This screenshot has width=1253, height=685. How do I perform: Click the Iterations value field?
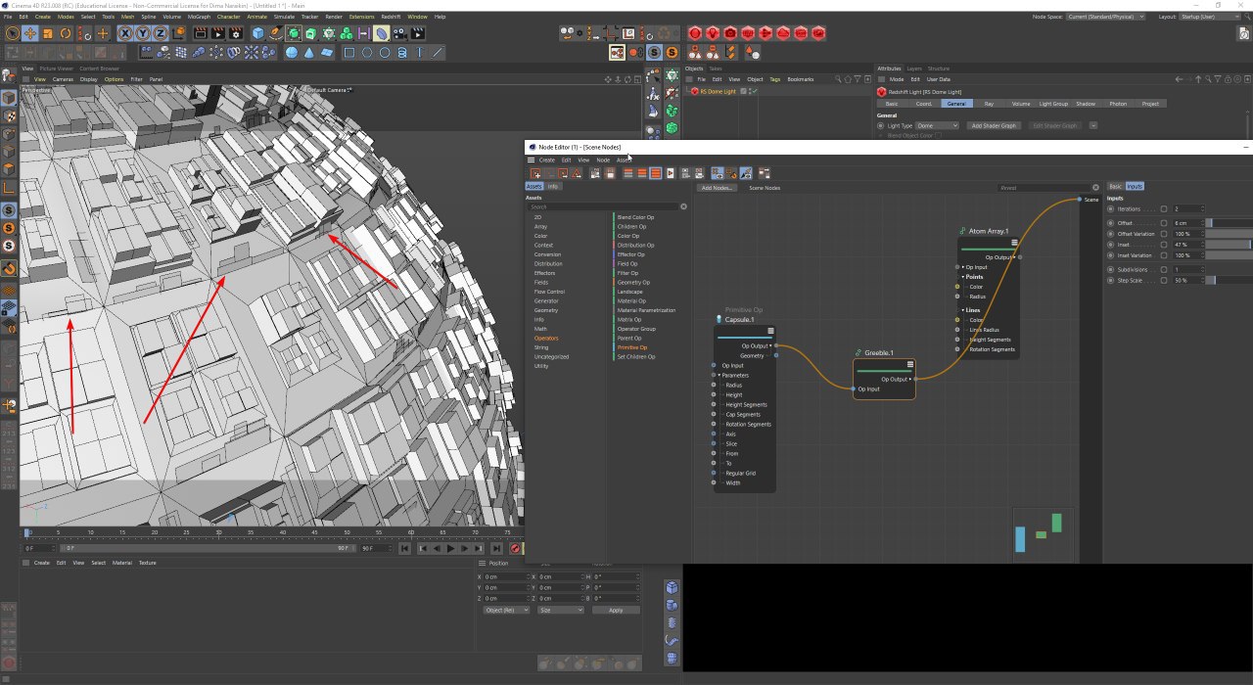1188,208
